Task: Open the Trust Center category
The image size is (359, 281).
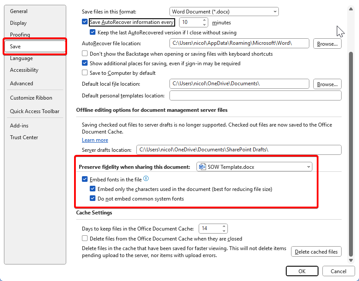Action: coord(35,137)
